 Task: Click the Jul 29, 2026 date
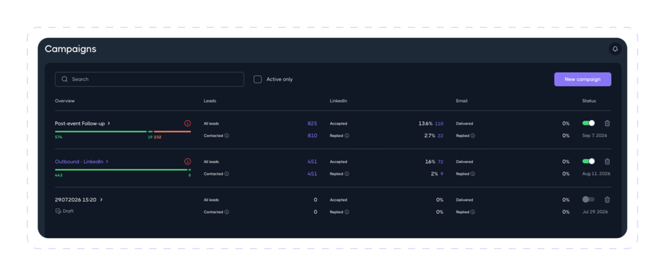(595, 212)
